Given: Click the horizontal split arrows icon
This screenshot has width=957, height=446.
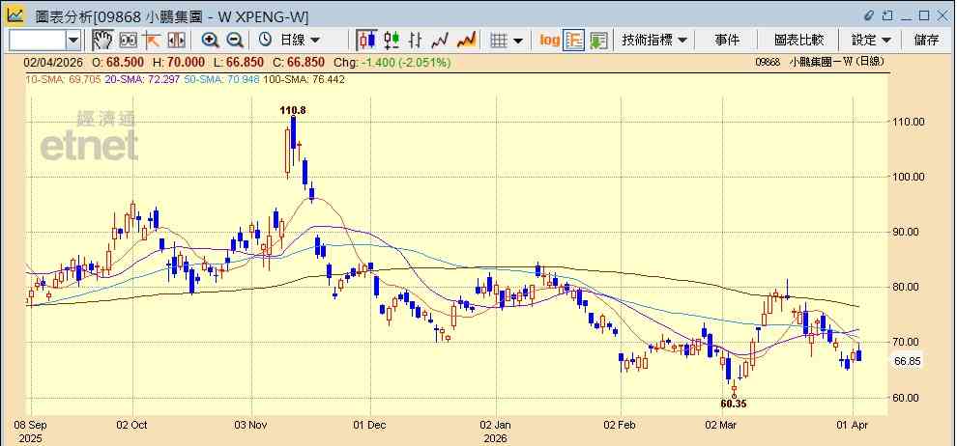Looking at the screenshot, I should coord(176,41).
